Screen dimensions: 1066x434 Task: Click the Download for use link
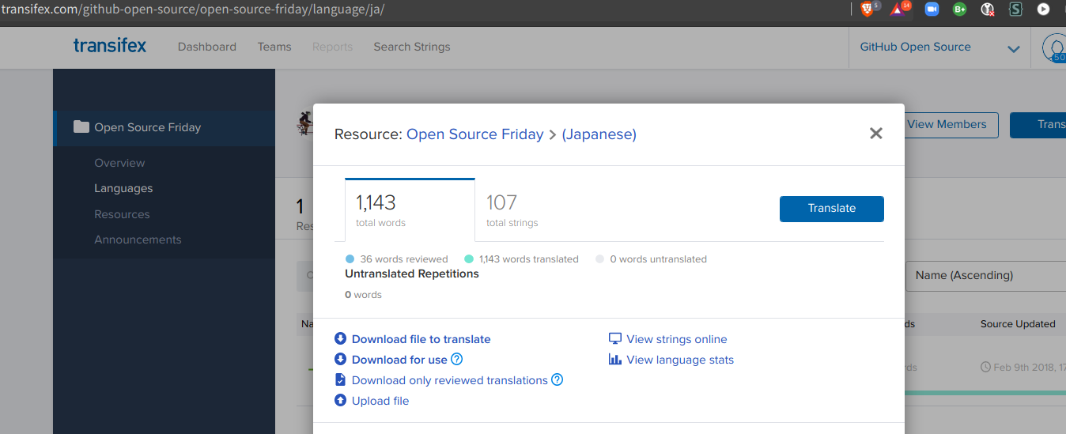[399, 360]
